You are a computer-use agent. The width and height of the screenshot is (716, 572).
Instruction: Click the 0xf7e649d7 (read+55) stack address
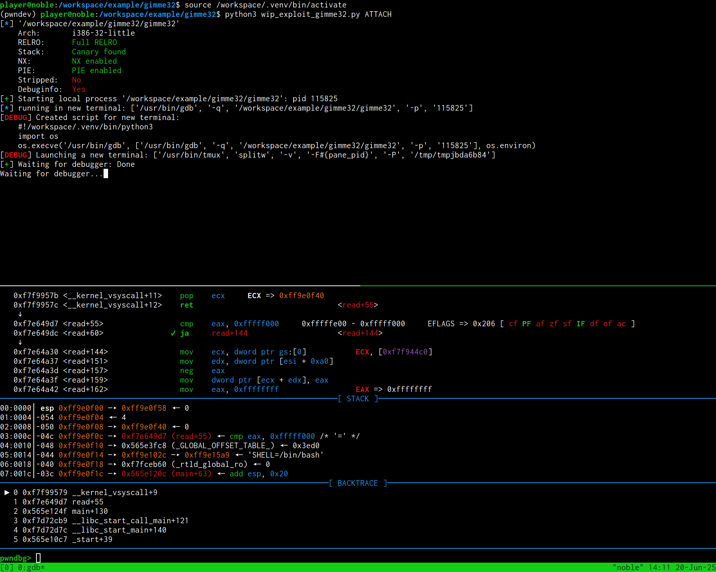166,436
